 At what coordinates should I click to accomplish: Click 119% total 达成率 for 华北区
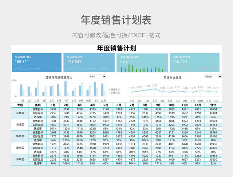pyautogui.click(x=213, y=128)
